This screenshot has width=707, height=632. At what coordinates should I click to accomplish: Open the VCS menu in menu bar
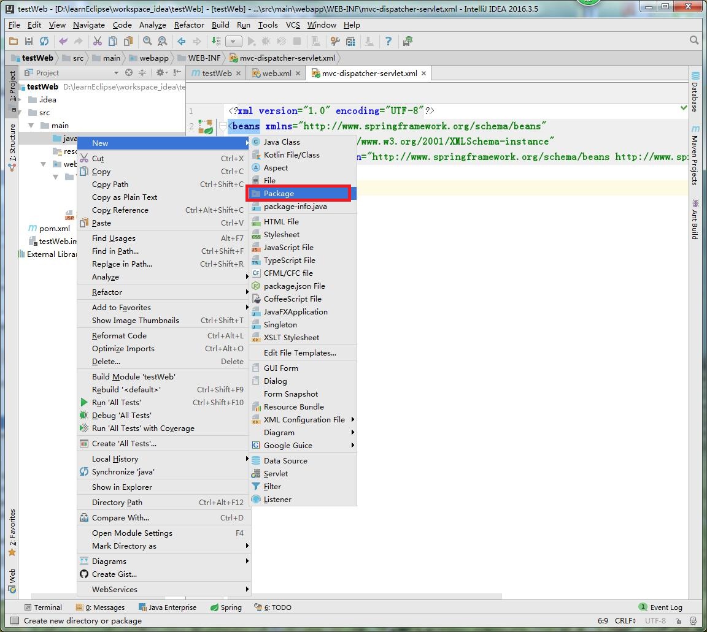pos(293,25)
